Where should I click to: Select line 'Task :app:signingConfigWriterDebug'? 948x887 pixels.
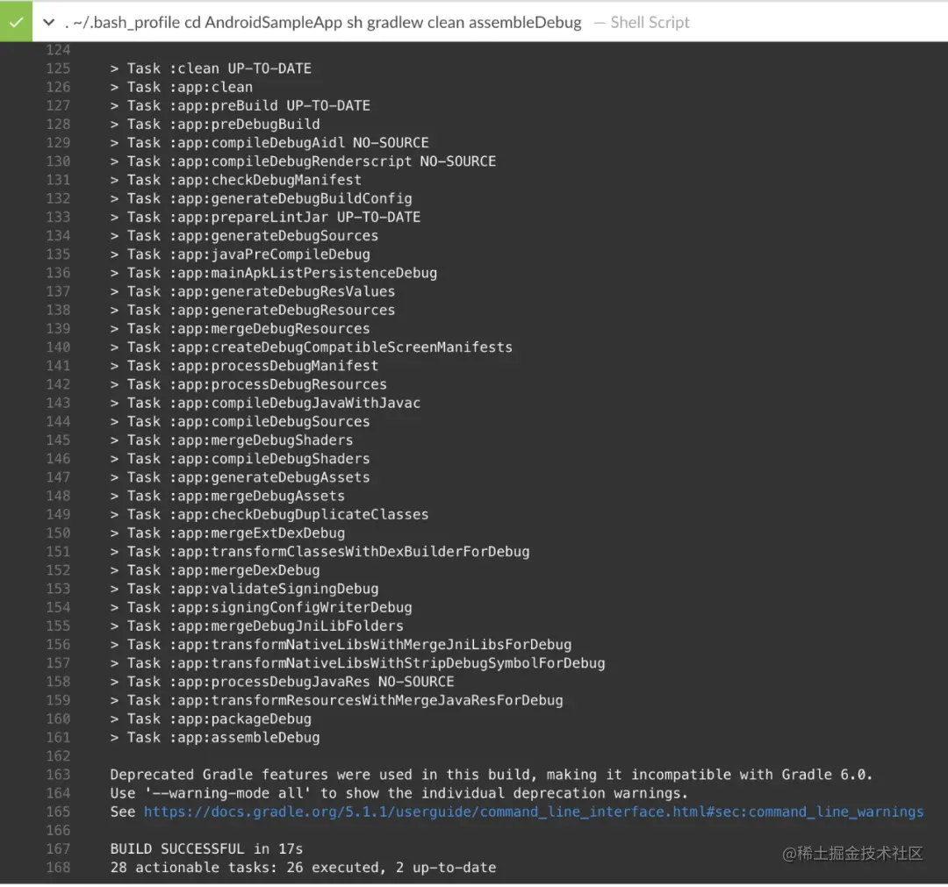262,607
